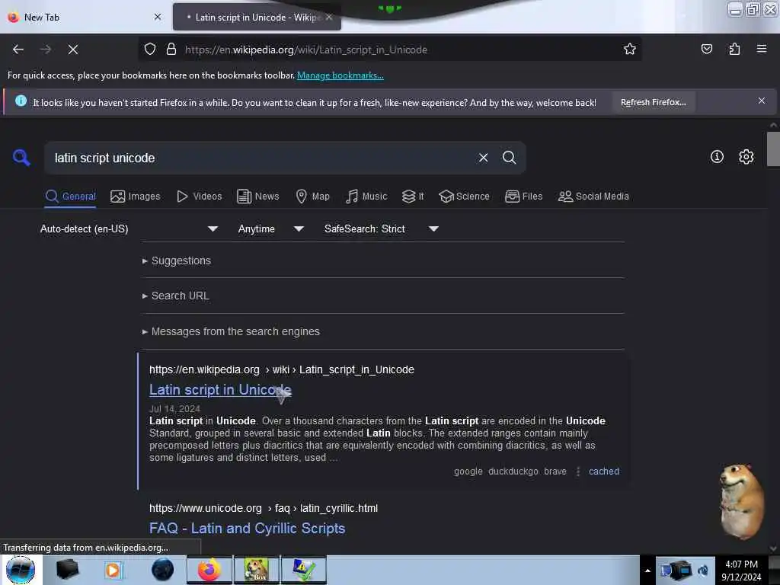Viewport: 780px width, 585px height.
Task: Switch to Music category
Action: (x=366, y=197)
